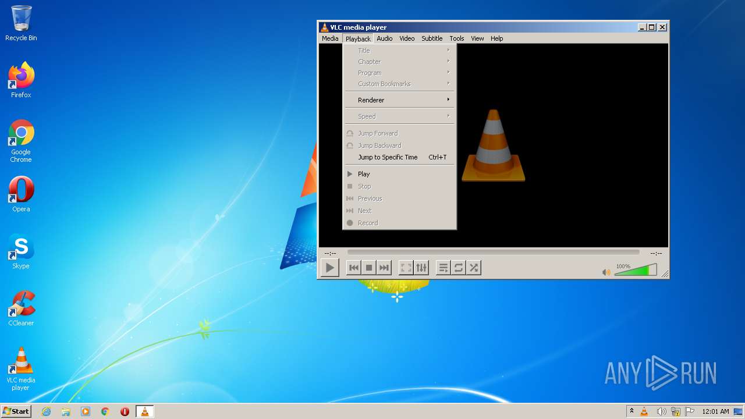The width and height of the screenshot is (745, 419).
Task: Mute audio via the speaker icon
Action: coord(606,272)
